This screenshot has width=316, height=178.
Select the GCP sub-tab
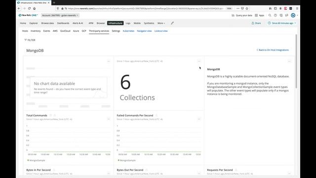tap(84, 31)
